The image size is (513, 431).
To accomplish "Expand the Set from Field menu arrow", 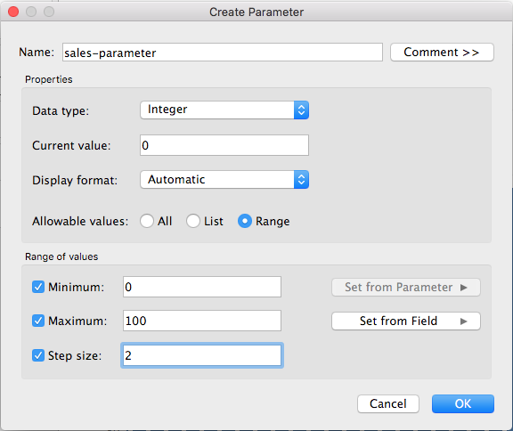I will pos(463,321).
